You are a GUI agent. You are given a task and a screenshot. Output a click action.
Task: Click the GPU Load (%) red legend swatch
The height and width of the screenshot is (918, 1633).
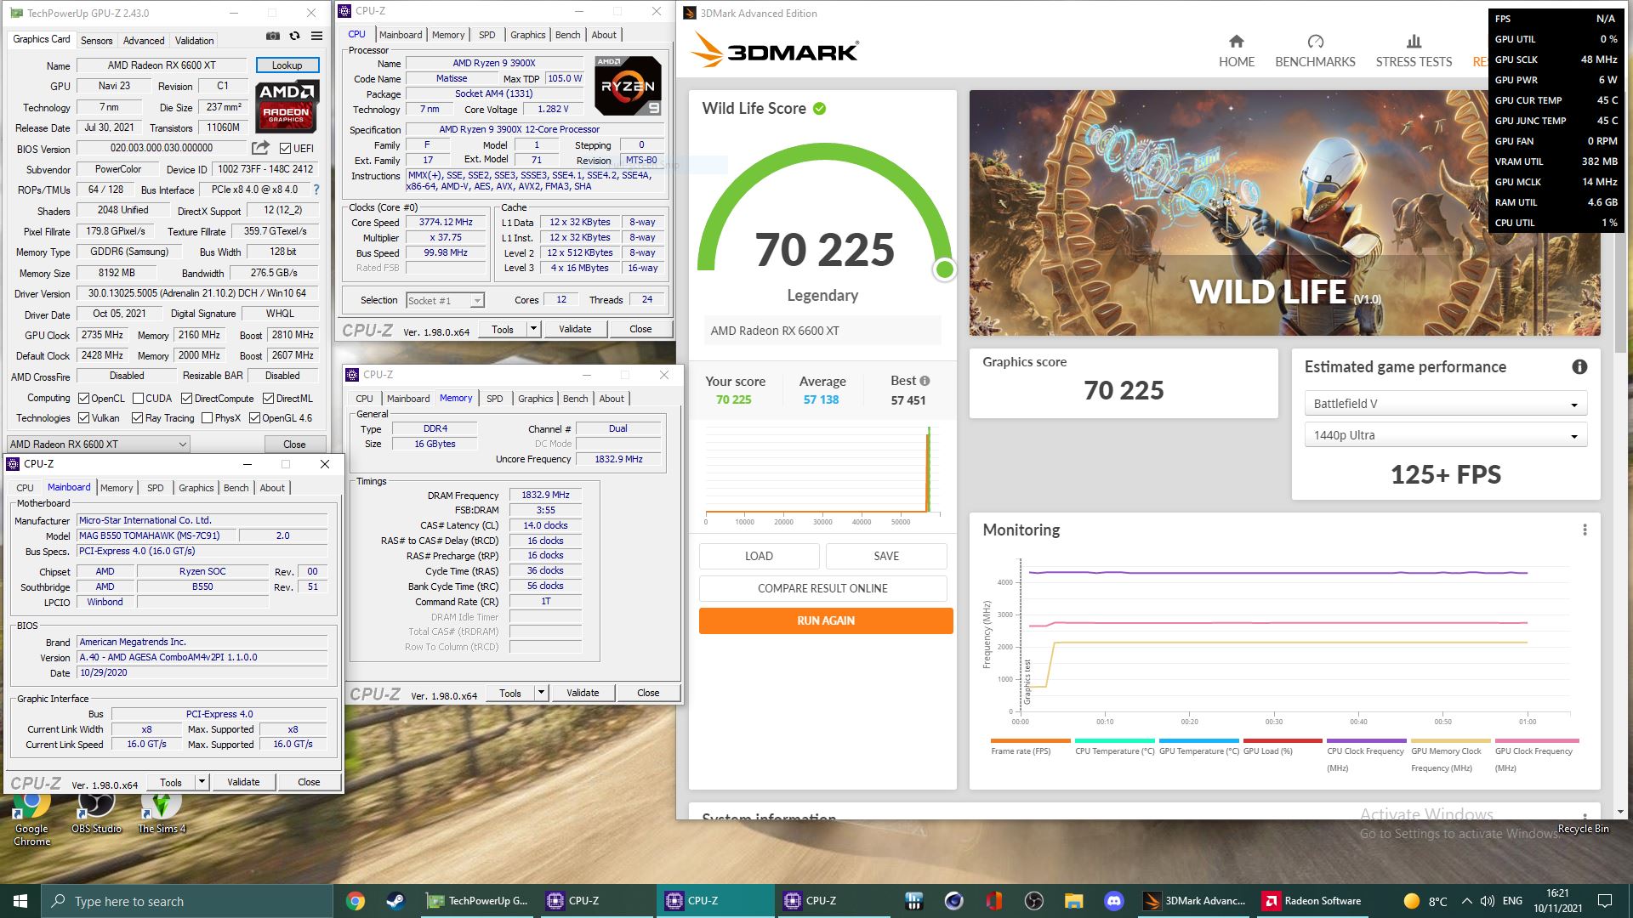1282,740
